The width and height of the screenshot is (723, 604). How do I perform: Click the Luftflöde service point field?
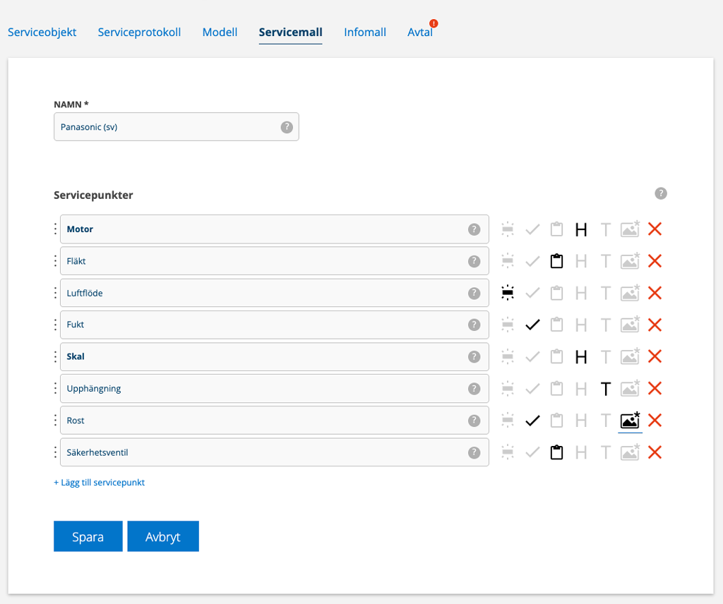click(275, 293)
